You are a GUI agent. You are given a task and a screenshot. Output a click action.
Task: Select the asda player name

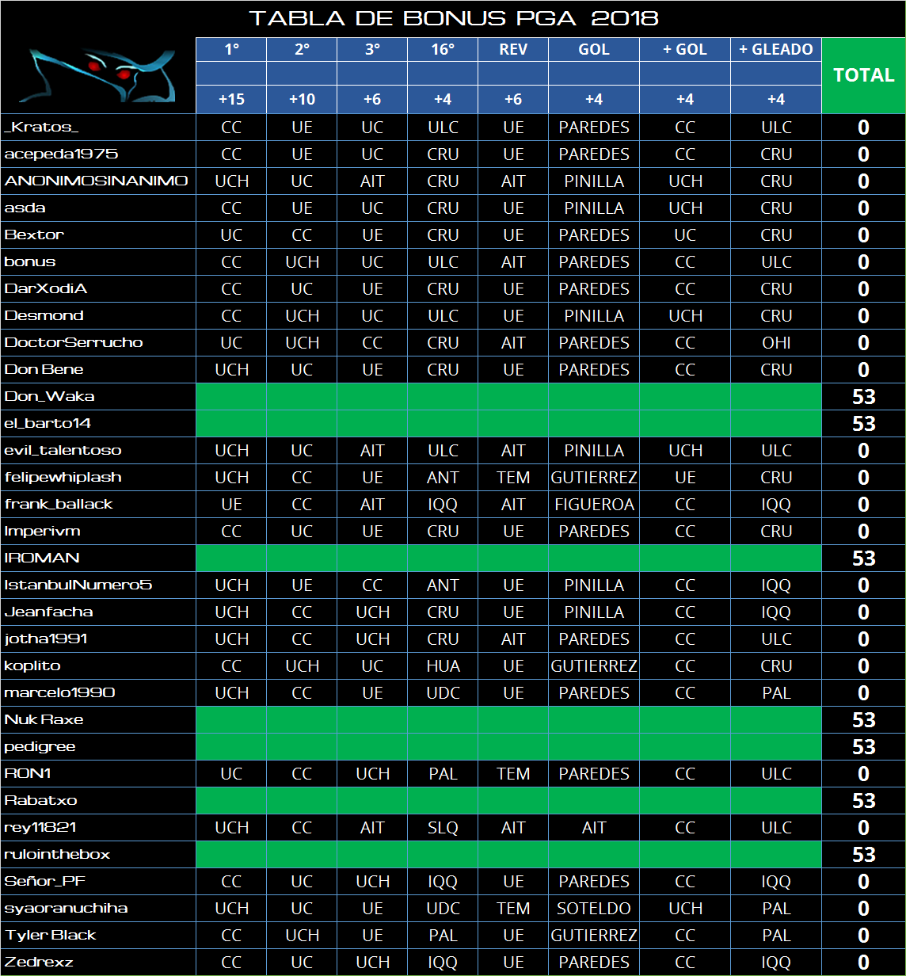[25, 208]
